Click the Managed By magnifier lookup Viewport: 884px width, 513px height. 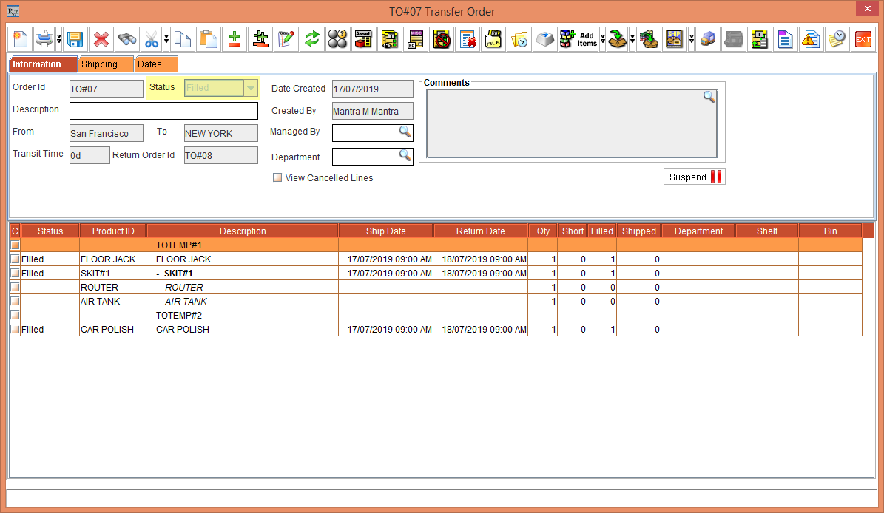tap(405, 133)
